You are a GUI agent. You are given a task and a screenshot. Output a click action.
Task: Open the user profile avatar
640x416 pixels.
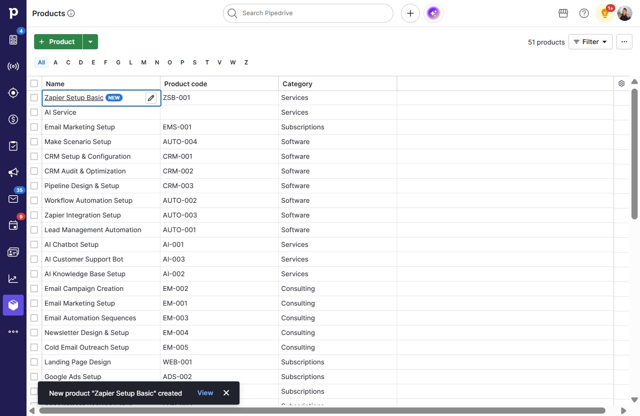click(x=625, y=13)
